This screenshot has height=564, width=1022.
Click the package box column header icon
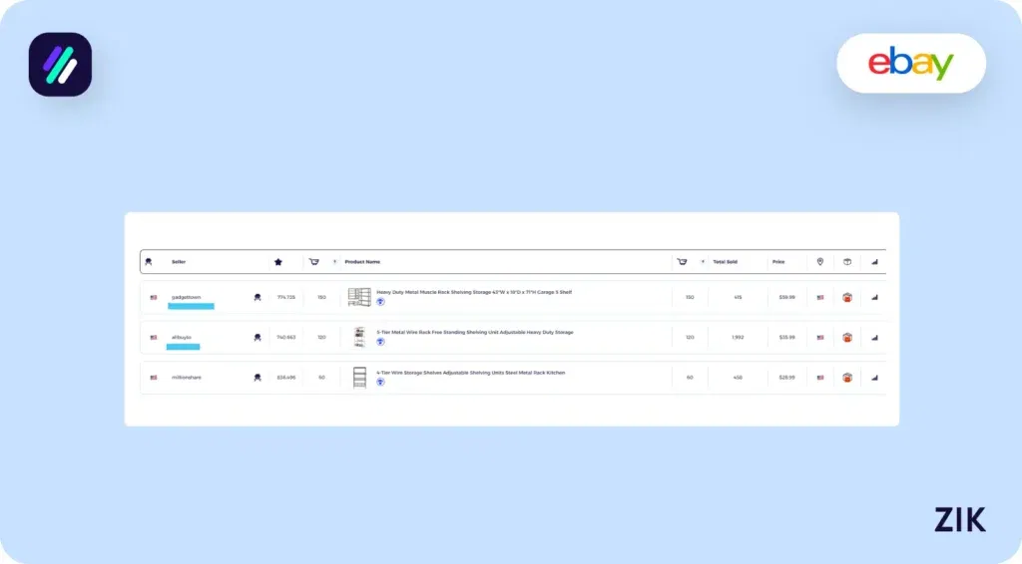tap(847, 262)
